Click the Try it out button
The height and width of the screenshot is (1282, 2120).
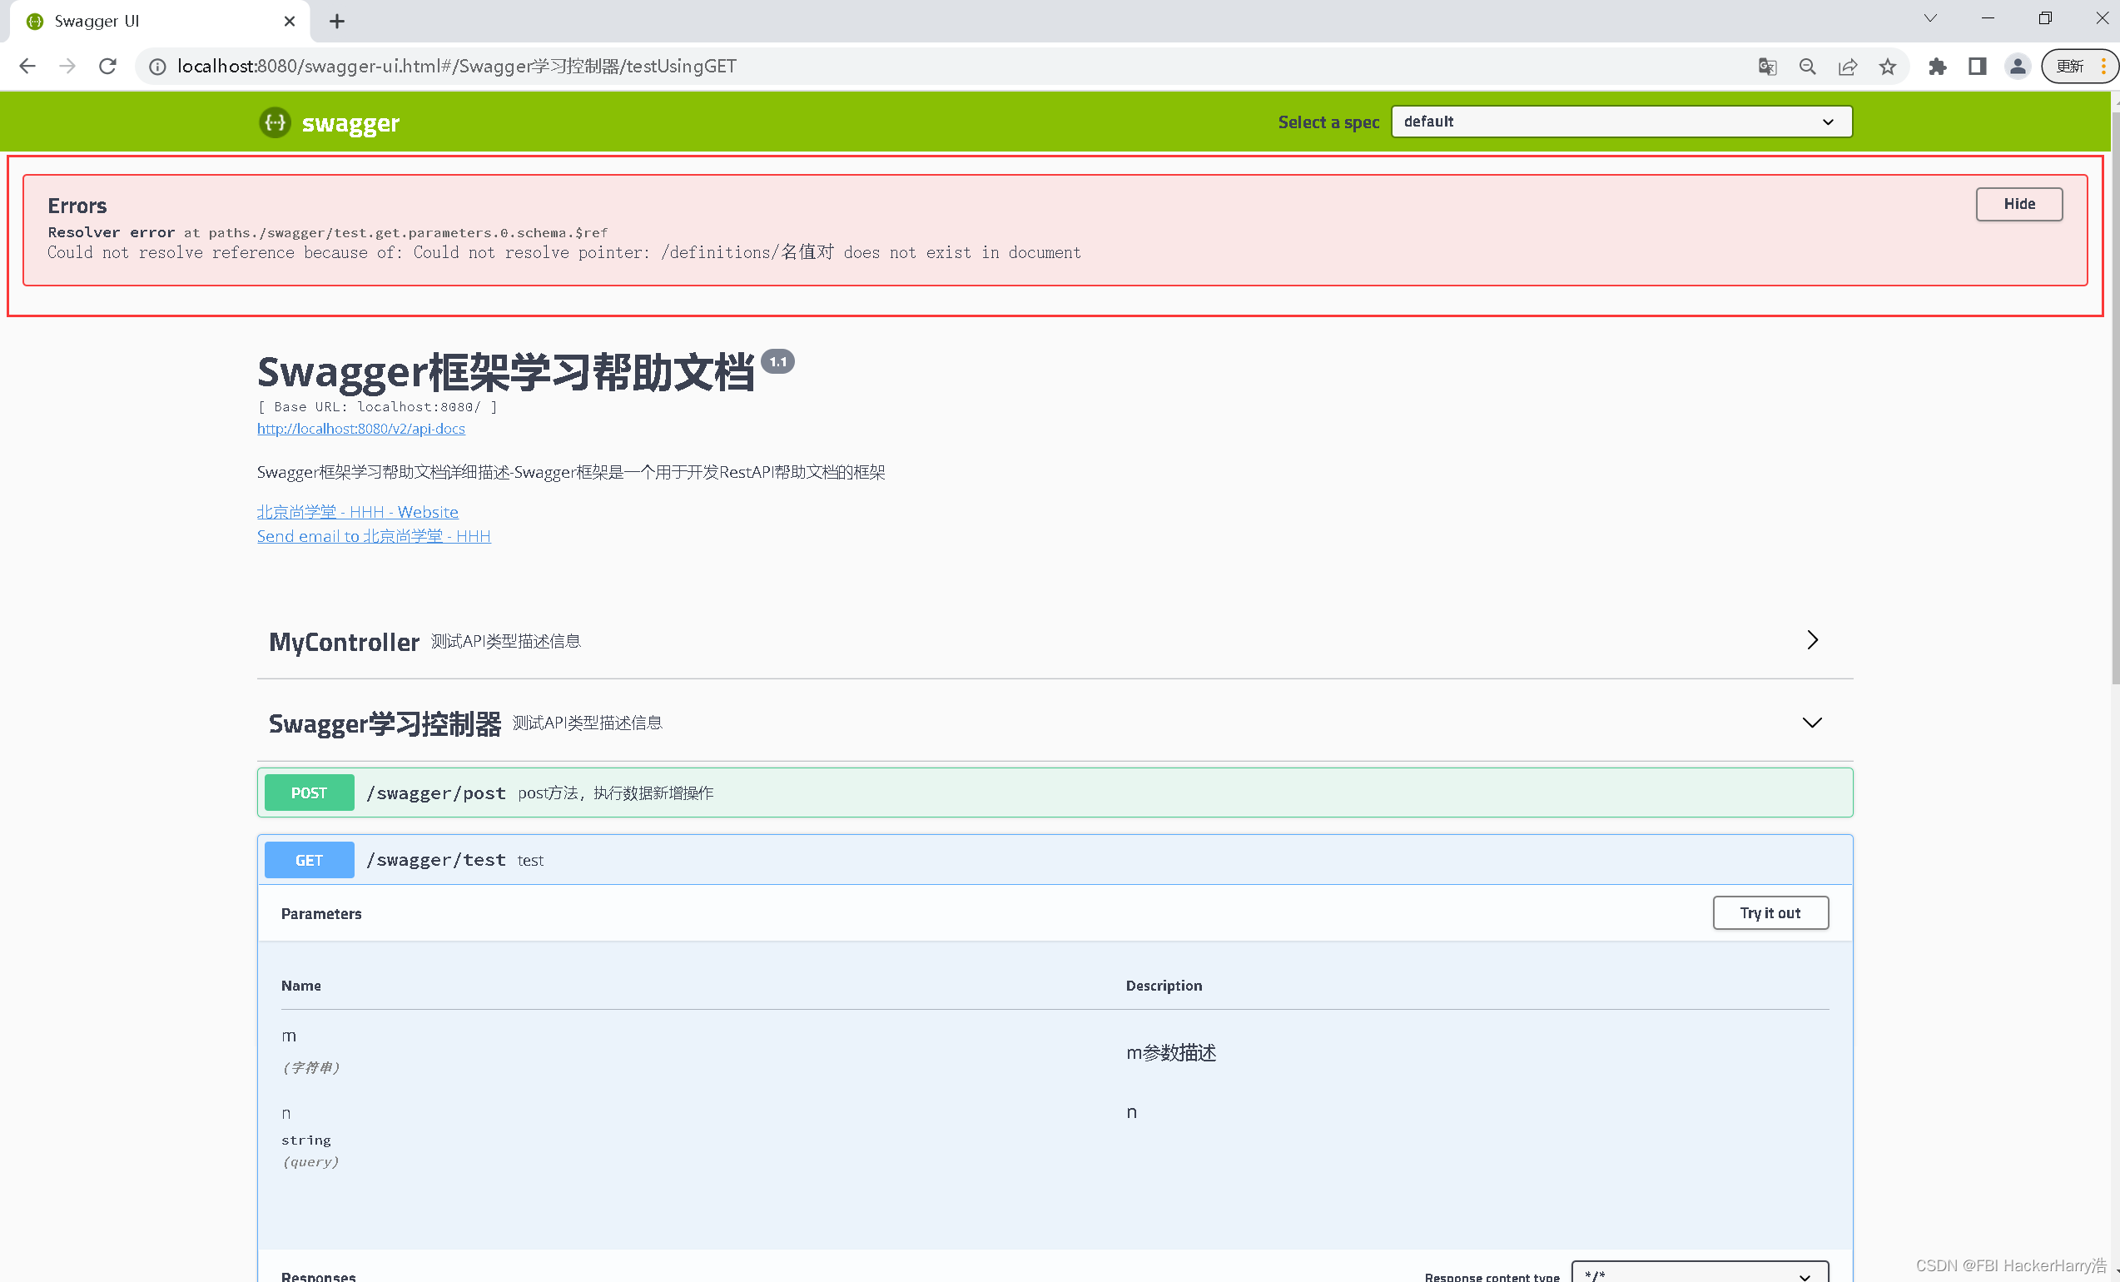[x=1770, y=913]
